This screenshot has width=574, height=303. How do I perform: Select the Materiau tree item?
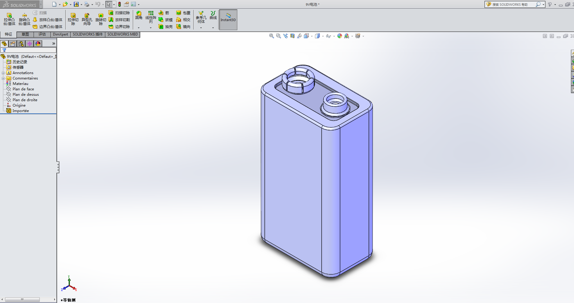17,84
